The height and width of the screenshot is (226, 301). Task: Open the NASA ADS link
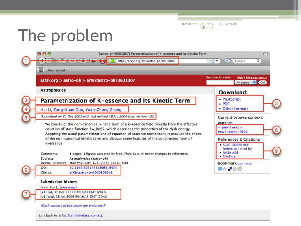pos(230,153)
